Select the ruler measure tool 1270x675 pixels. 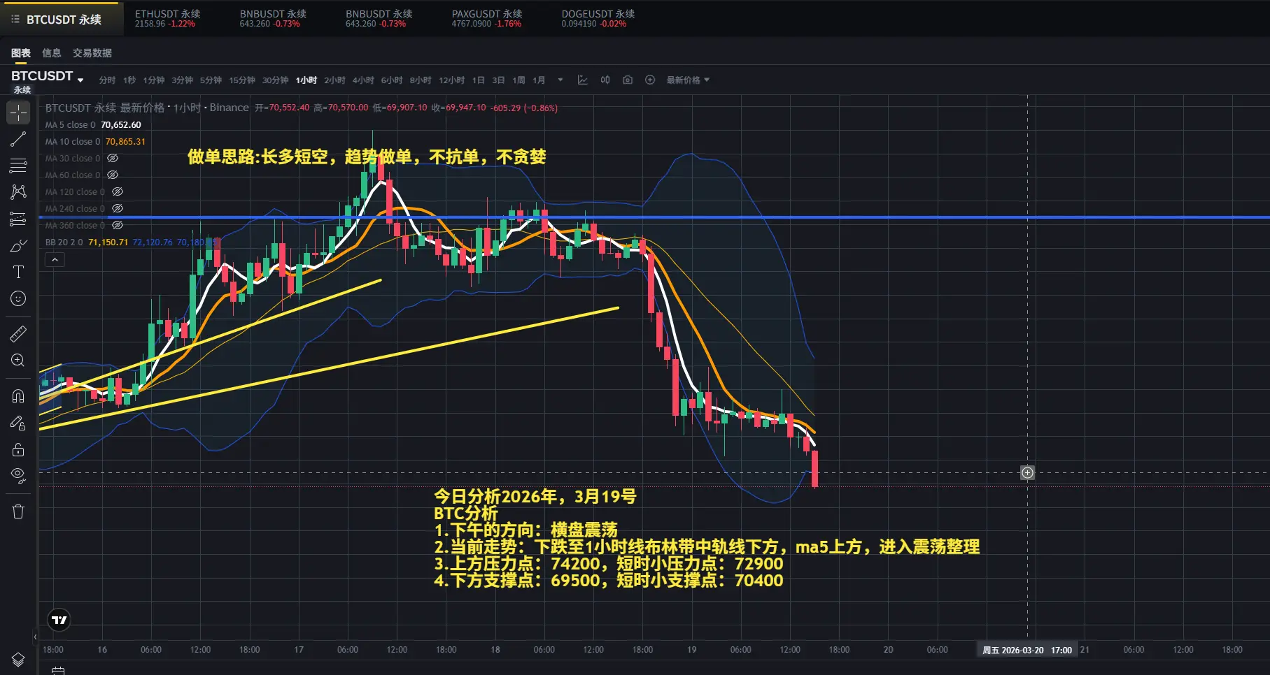click(x=18, y=334)
